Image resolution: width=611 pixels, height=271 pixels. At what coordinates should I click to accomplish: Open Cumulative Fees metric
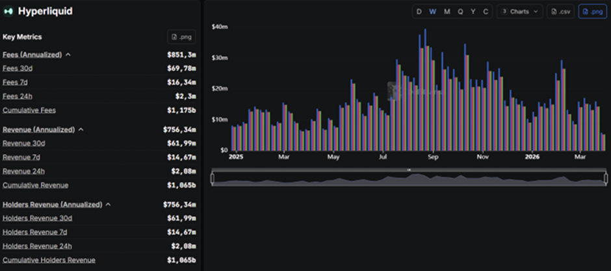pos(29,110)
